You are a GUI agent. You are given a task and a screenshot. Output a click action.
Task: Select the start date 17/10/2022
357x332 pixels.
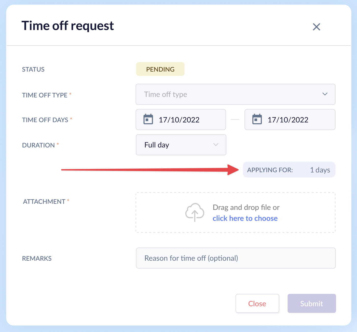coord(181,119)
